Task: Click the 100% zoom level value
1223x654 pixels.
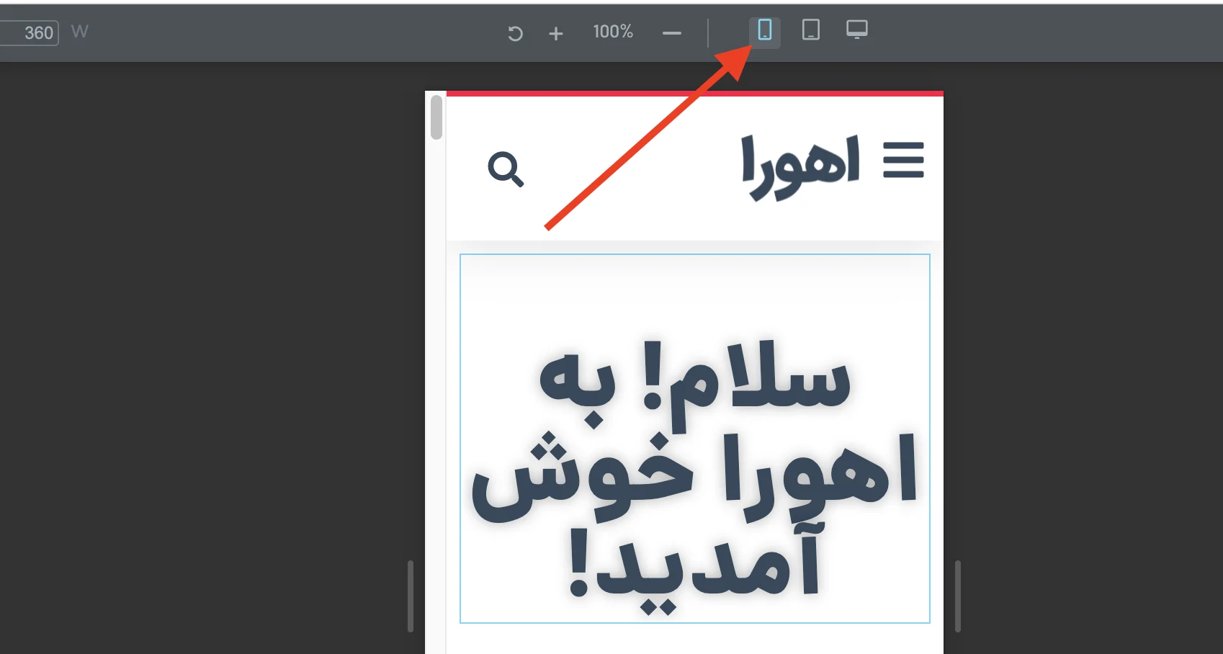Action: point(613,32)
